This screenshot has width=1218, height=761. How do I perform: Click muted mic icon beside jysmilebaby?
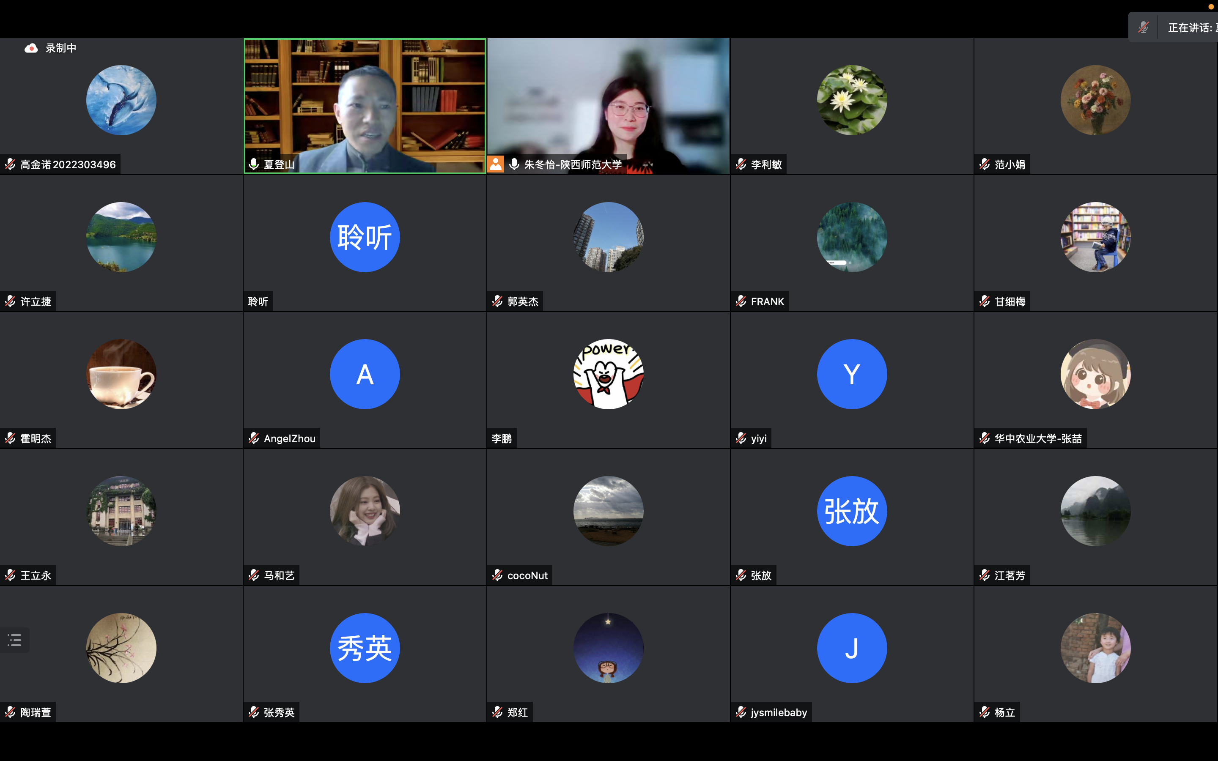point(741,712)
